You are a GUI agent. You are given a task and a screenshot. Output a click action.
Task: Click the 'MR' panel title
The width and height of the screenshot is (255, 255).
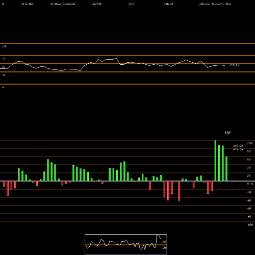(x=227, y=133)
